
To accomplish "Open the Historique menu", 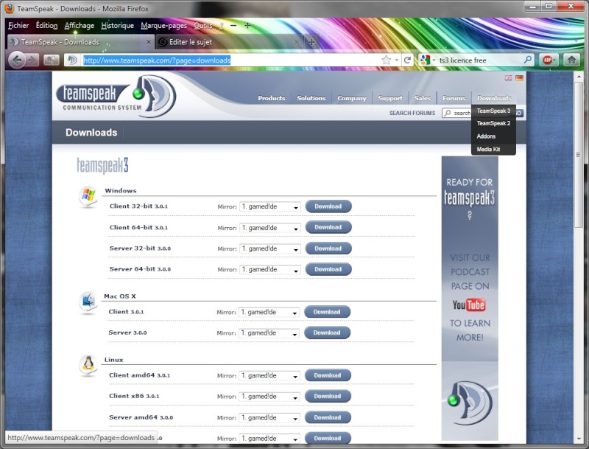I will click(x=118, y=25).
